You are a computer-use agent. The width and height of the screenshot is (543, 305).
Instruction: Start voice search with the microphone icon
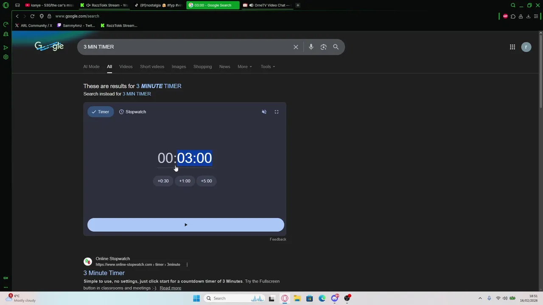(311, 47)
